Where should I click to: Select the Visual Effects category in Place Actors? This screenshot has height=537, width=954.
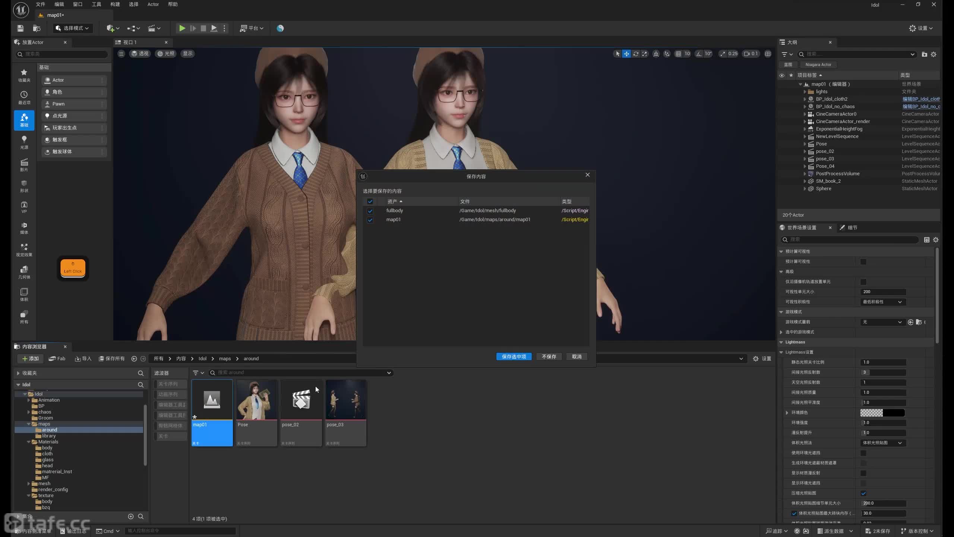pyautogui.click(x=24, y=249)
